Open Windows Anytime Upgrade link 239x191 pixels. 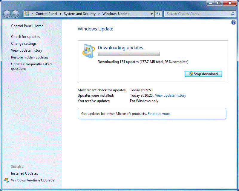tap(33, 180)
